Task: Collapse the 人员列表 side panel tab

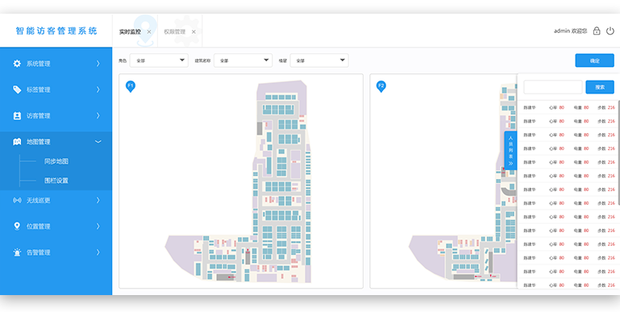Action: click(510, 151)
